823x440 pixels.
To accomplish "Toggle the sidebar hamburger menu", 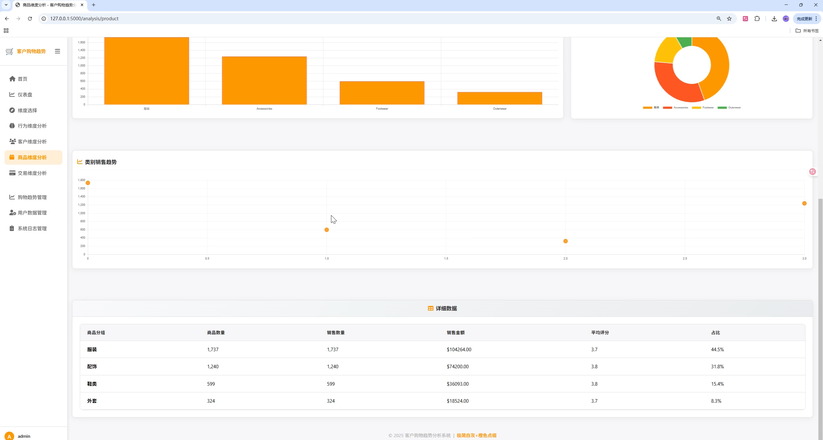I will [x=58, y=51].
